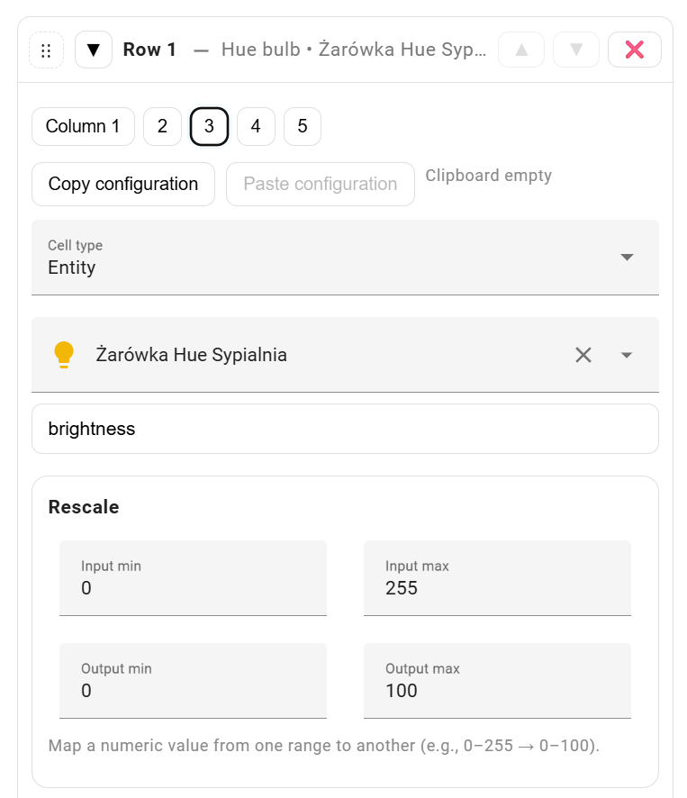687x798 pixels.
Task: Select column 3 tab
Action: (x=209, y=127)
